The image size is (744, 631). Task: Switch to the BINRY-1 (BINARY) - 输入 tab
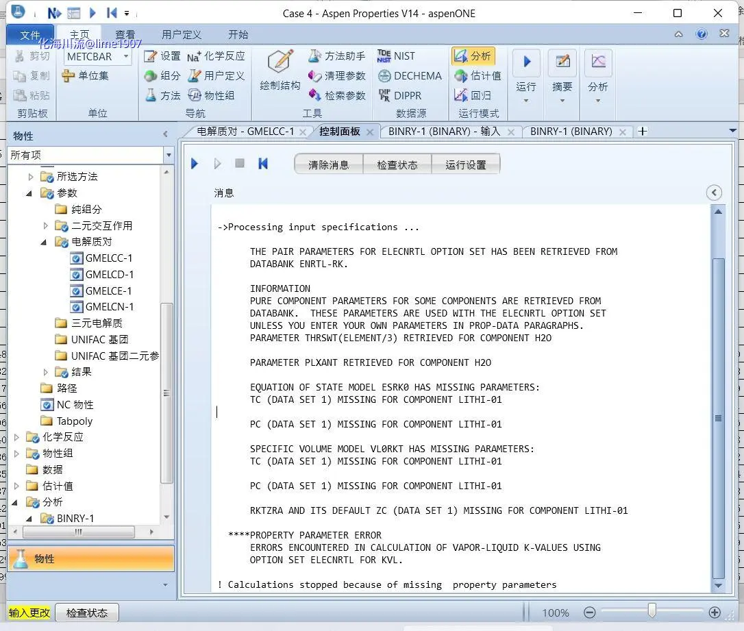click(444, 132)
